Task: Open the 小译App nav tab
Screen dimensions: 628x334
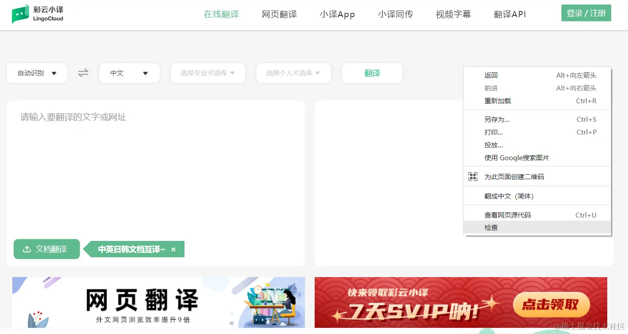Action: (x=338, y=15)
